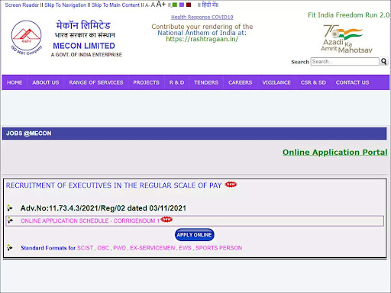Click bullet icon beside Standard Formats

tap(10, 247)
